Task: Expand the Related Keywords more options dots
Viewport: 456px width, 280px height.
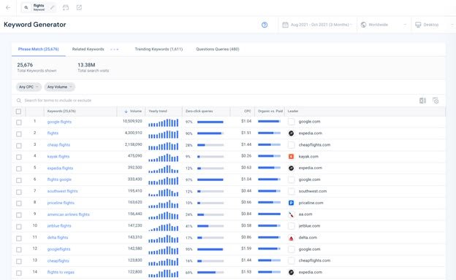Action: point(114,50)
